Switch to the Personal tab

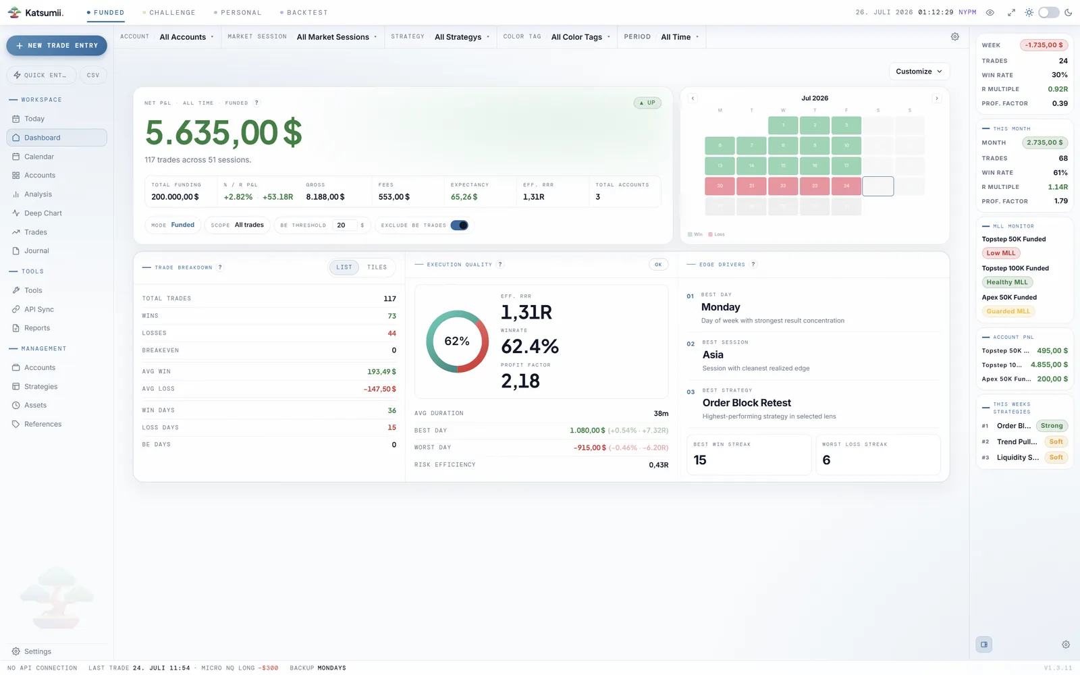[238, 13]
